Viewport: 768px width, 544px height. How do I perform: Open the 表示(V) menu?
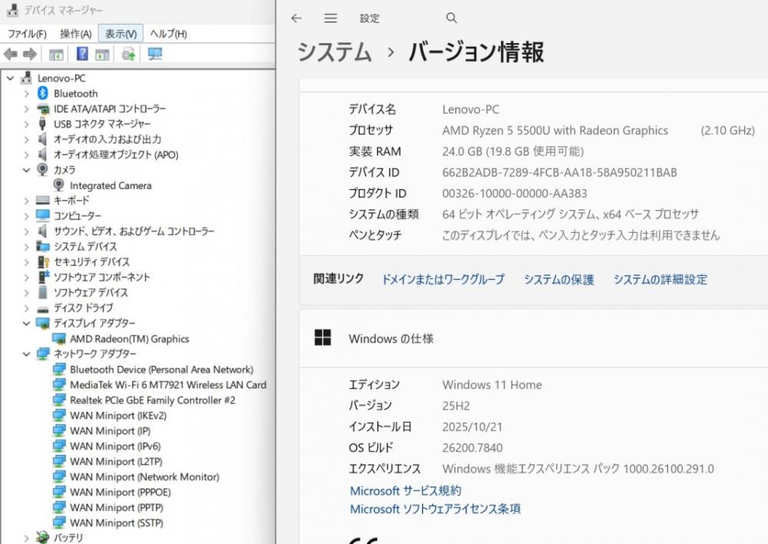121,34
